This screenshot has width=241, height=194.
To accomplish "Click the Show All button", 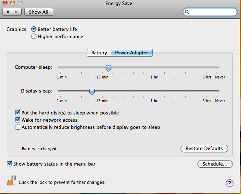I will (x=39, y=12).
